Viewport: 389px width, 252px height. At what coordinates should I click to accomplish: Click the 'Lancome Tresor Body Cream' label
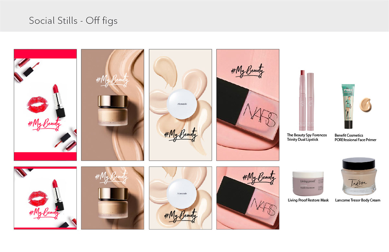point(358,200)
